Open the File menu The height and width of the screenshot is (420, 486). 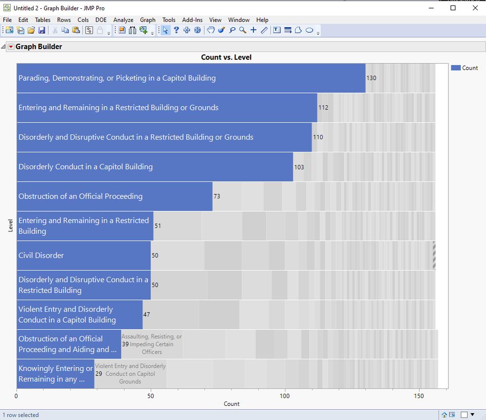click(7, 20)
